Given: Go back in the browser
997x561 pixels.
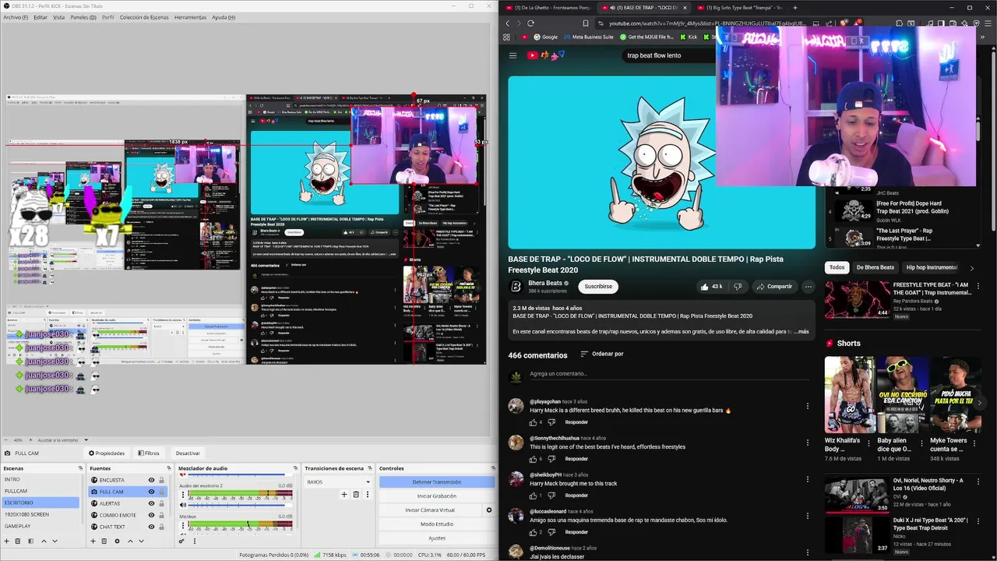Looking at the screenshot, I should [x=508, y=23].
